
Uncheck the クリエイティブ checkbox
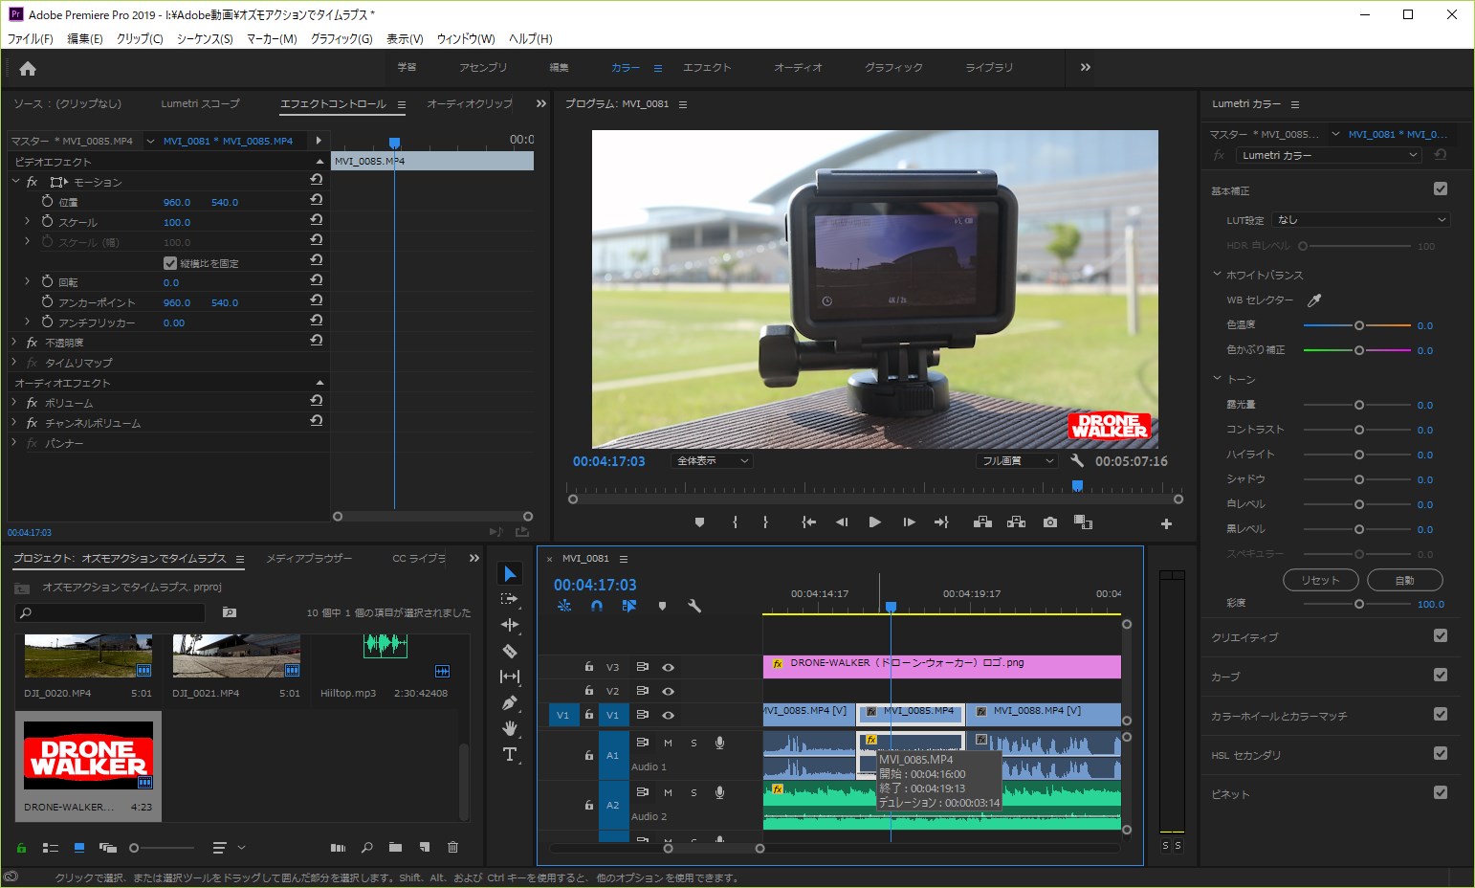[x=1441, y=635]
